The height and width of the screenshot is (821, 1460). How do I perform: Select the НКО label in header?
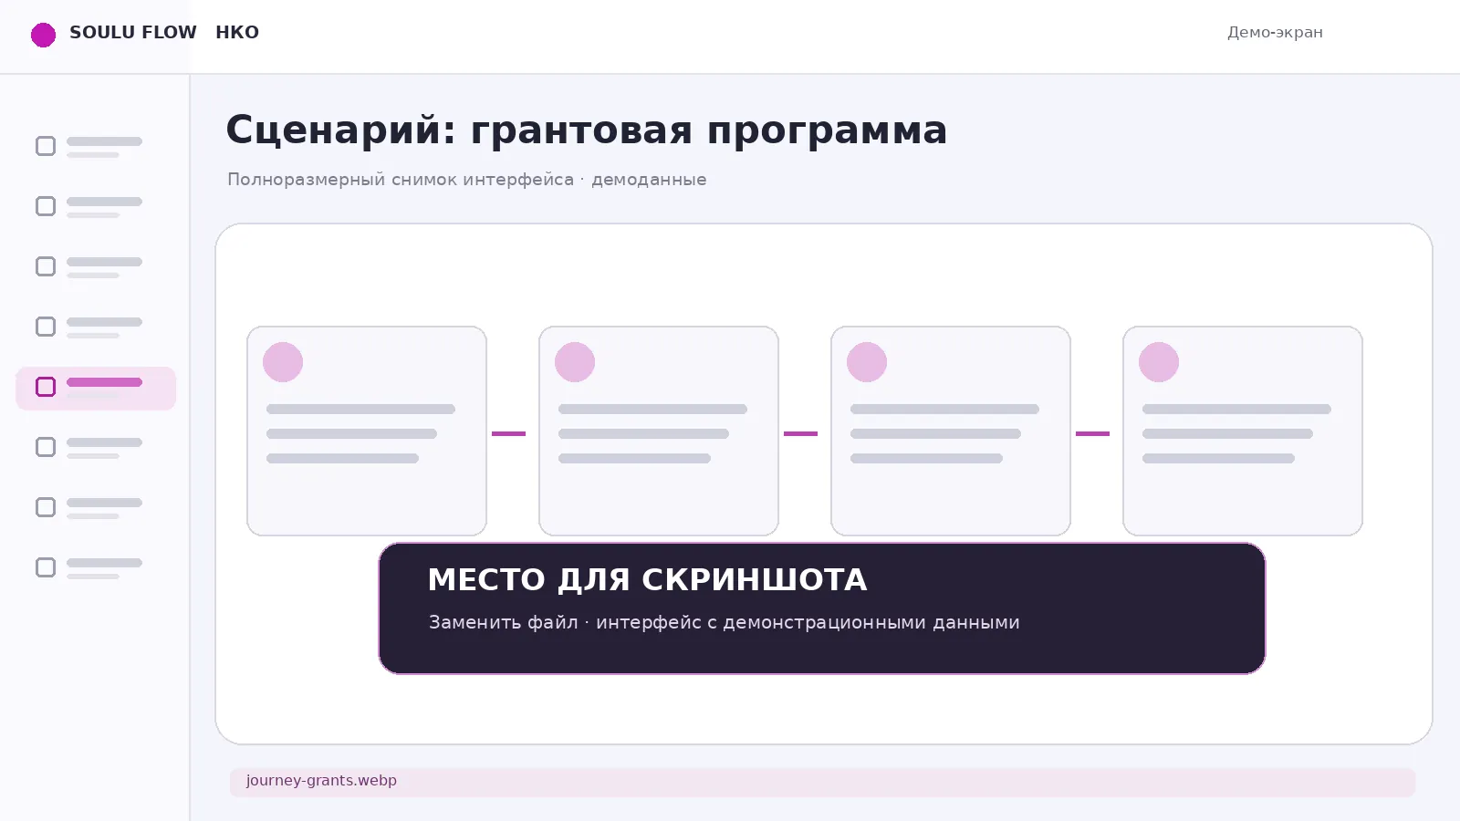pos(237,32)
